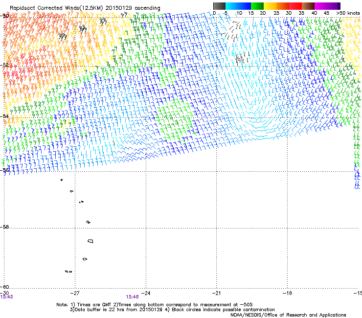Click the -60 latitude axis label
This screenshot has width=362, height=318.
click(x=4, y=287)
